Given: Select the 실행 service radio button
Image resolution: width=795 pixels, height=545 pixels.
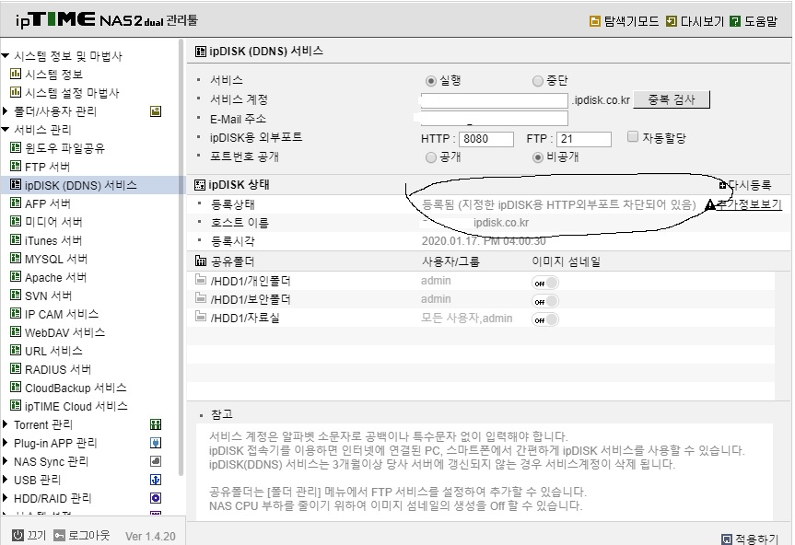Looking at the screenshot, I should 431,81.
